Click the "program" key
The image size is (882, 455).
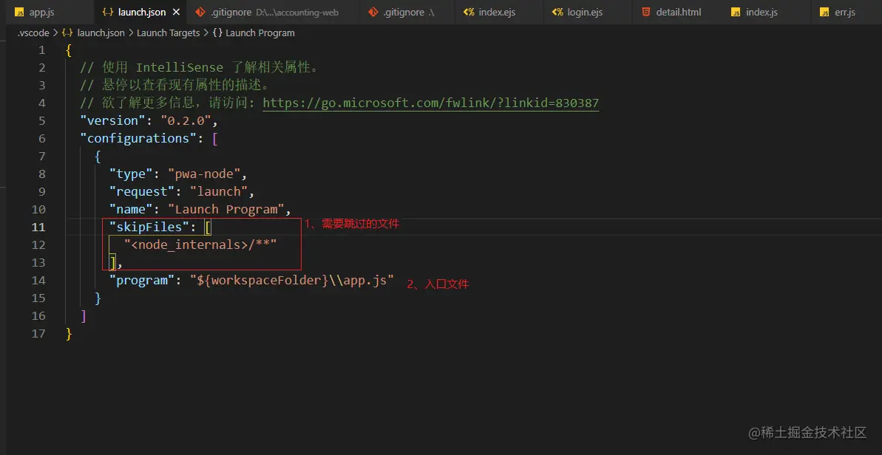pos(142,280)
